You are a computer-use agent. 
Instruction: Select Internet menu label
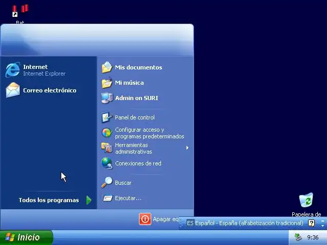pos(35,67)
